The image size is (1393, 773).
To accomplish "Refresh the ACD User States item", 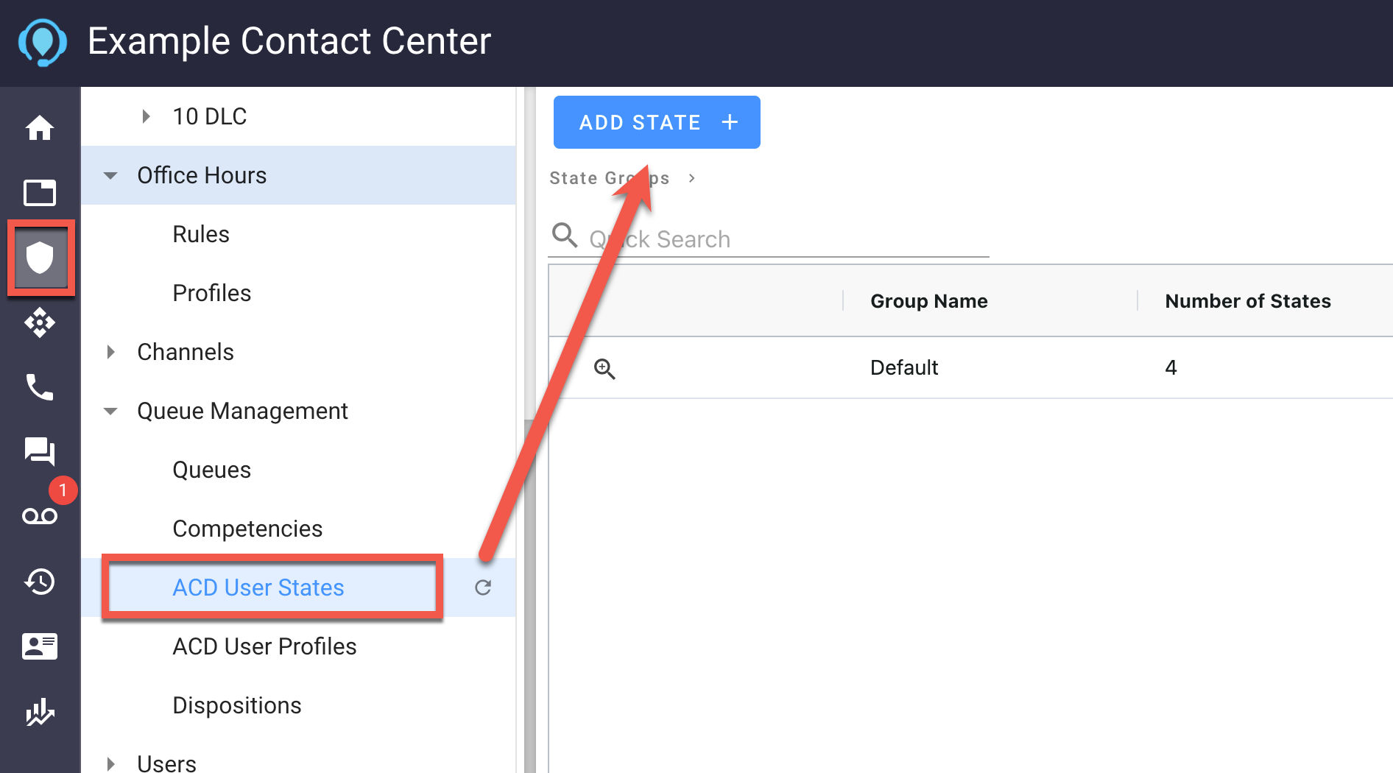I will (483, 587).
